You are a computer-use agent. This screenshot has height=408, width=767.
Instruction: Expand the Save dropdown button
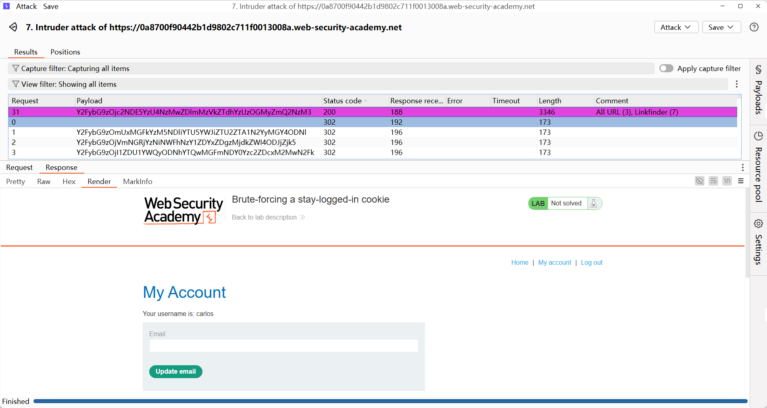721,27
